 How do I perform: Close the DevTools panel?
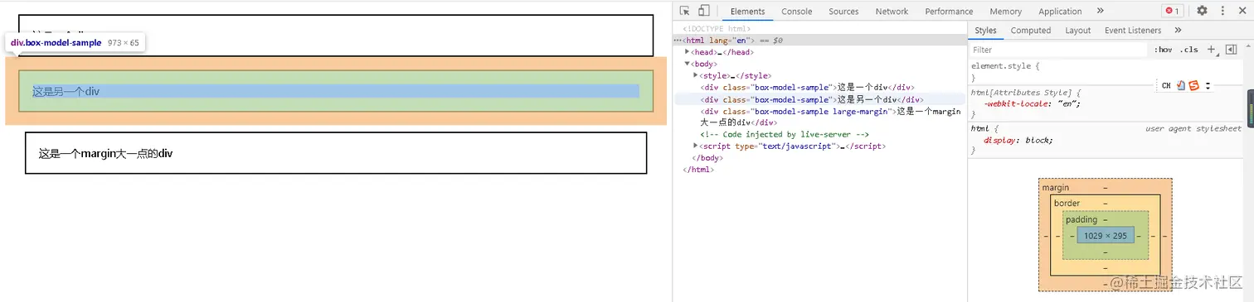coord(1242,11)
